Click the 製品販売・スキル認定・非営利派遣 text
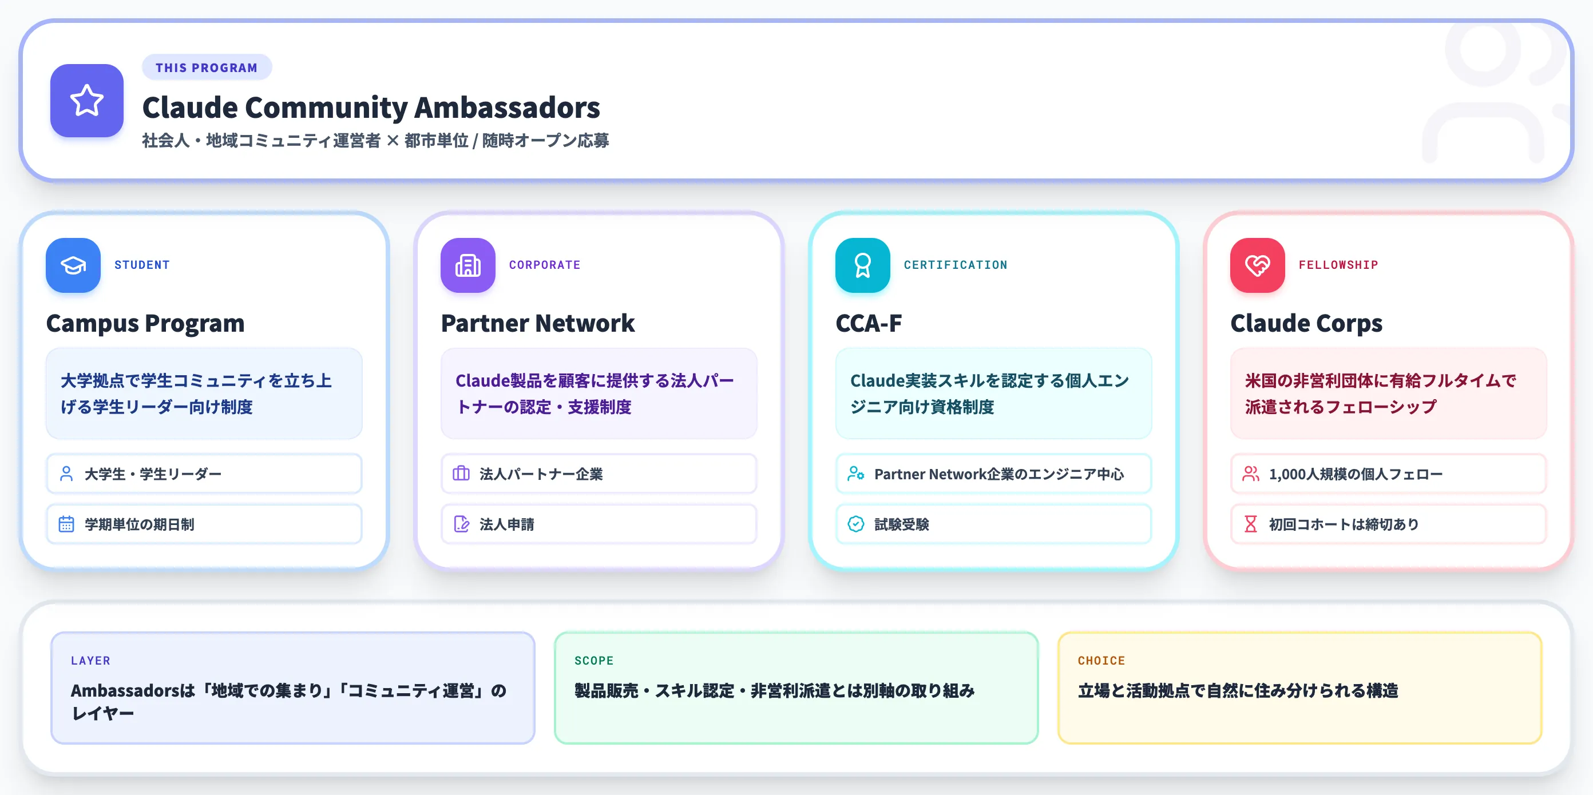Screen dimensions: 1593x795 coord(774,690)
